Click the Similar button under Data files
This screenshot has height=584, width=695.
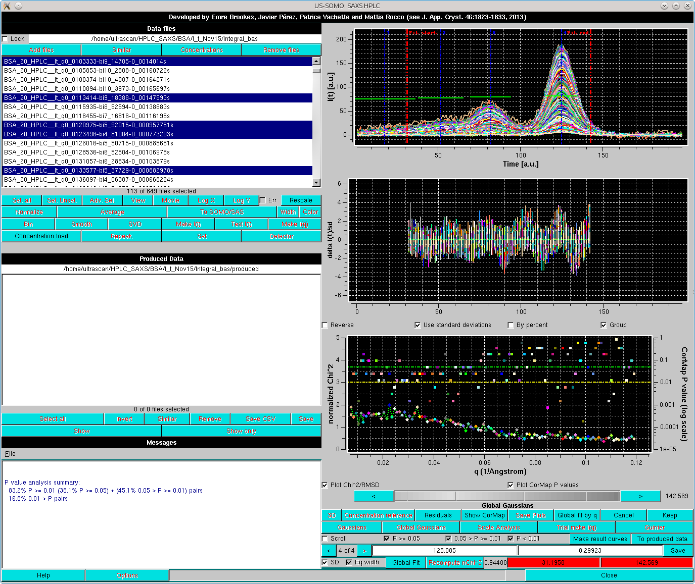[x=121, y=50]
